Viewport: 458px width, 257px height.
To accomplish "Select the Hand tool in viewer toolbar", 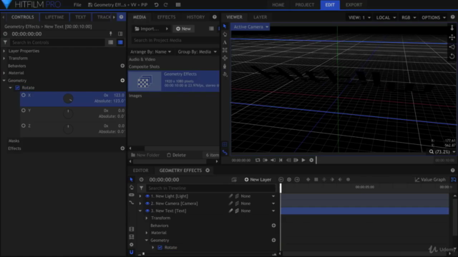I will pyautogui.click(x=225, y=34).
